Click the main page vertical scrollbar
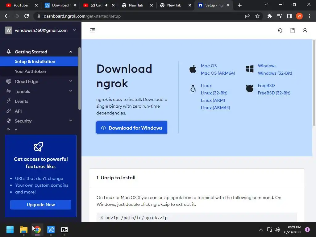 314,83
